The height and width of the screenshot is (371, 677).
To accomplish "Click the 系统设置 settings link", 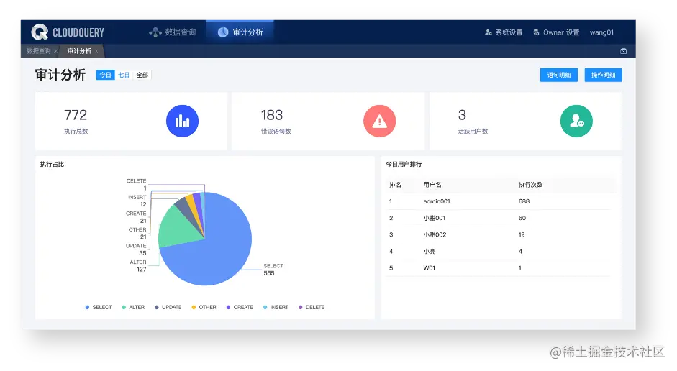I will tap(504, 32).
